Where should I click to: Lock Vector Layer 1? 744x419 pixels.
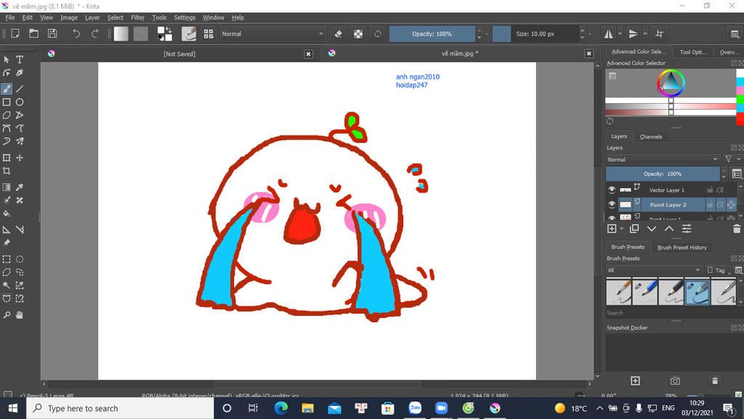tap(710, 190)
